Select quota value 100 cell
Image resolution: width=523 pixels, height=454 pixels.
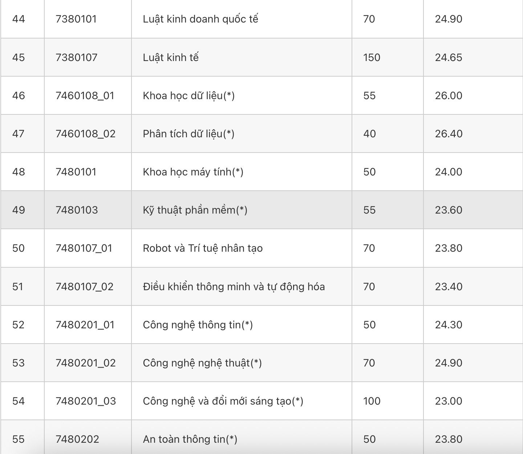[388, 401]
